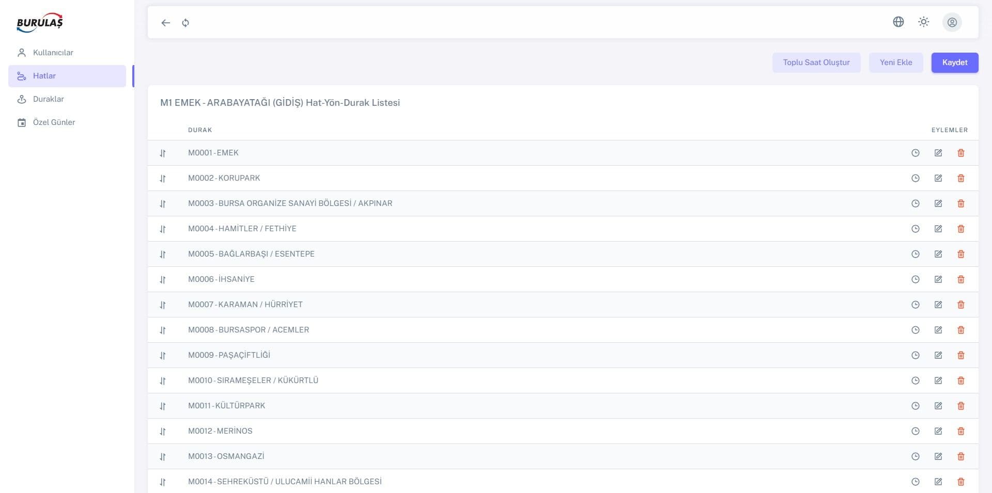Open the clock schedule icon for M0001 - EMEK
Image resolution: width=992 pixels, height=493 pixels.
916,153
